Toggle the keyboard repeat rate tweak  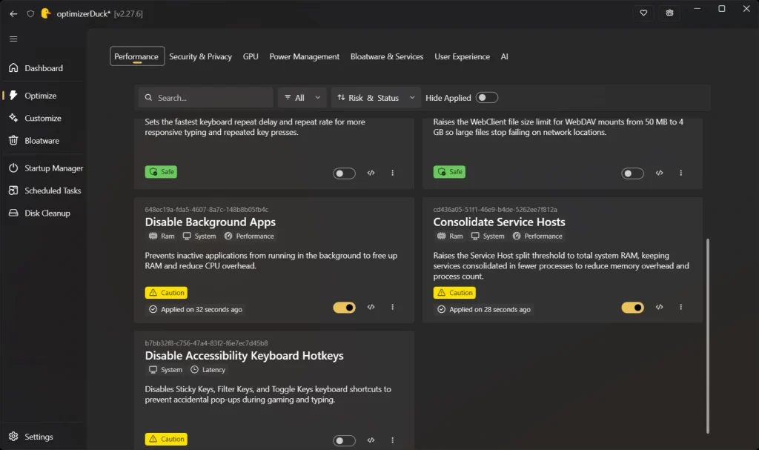pos(344,173)
